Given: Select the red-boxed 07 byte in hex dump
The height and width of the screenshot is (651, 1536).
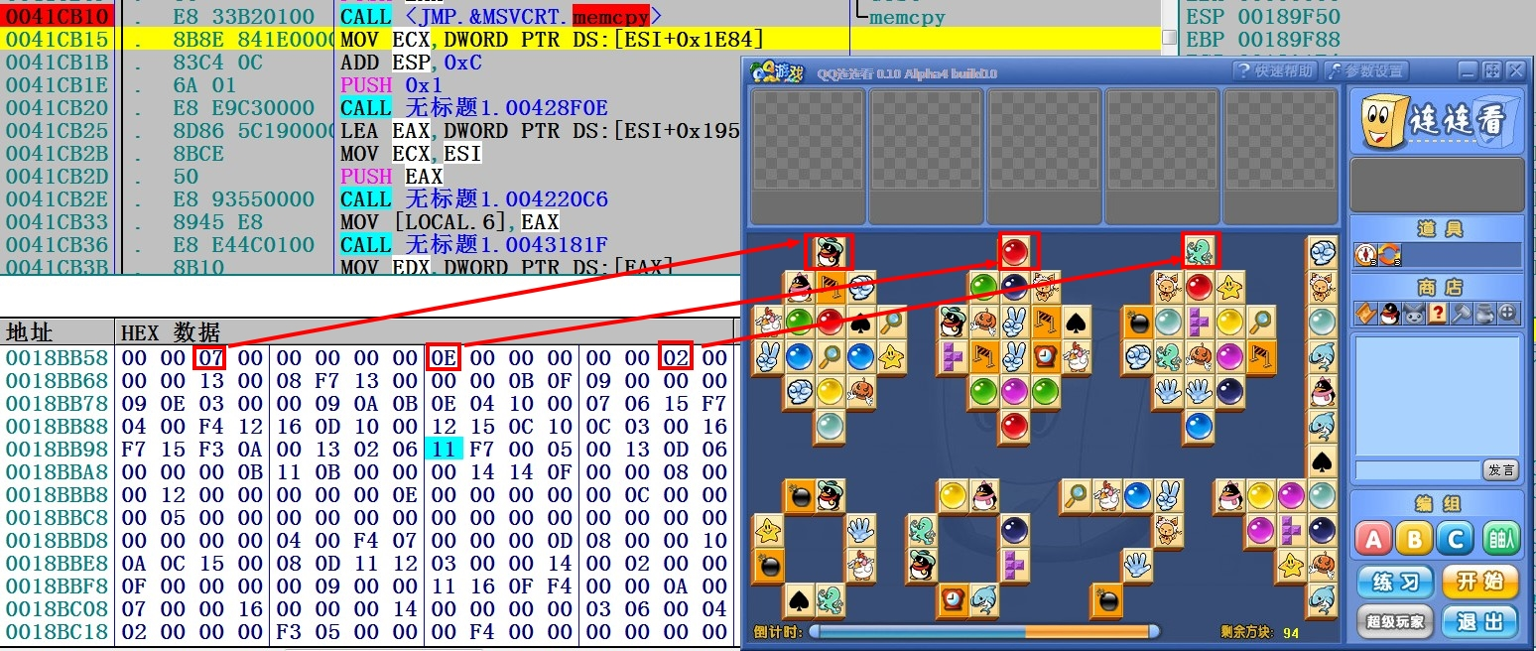Looking at the screenshot, I should pos(210,356).
